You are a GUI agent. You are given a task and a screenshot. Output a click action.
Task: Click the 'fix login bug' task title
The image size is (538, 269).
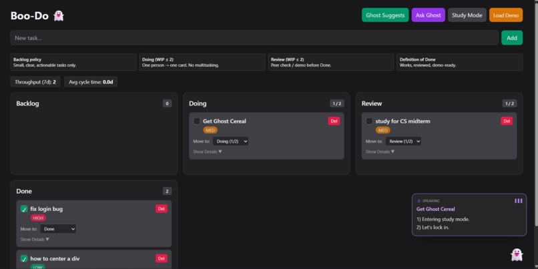pyautogui.click(x=46, y=209)
